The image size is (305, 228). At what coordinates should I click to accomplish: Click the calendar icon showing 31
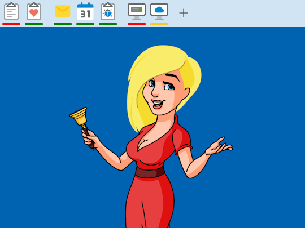click(85, 11)
